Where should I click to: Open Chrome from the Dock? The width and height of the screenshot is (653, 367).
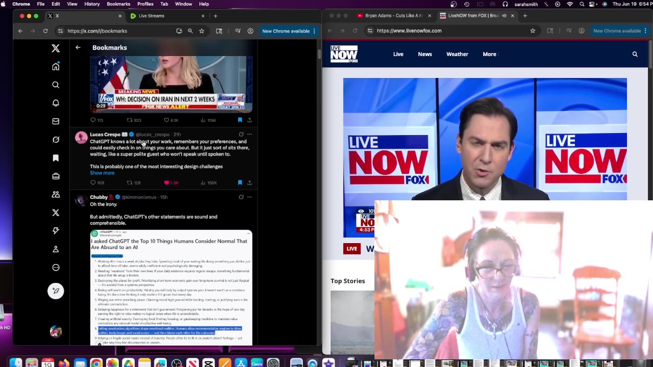(96, 363)
